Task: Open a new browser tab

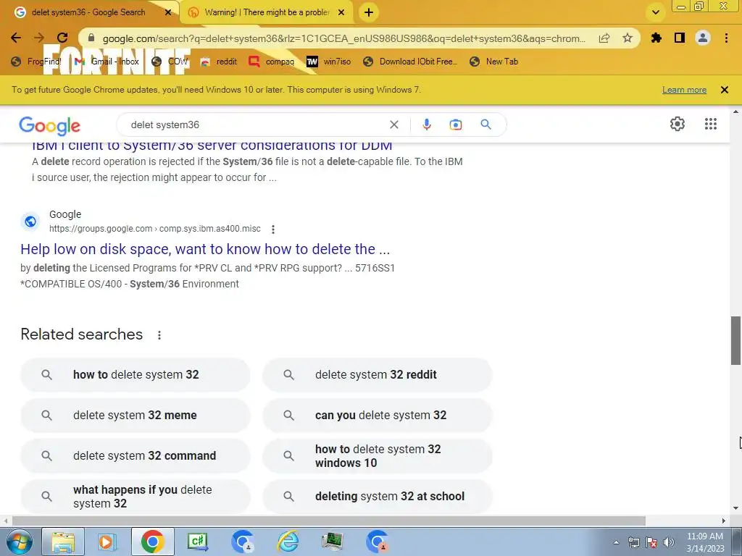Action: coord(369,13)
